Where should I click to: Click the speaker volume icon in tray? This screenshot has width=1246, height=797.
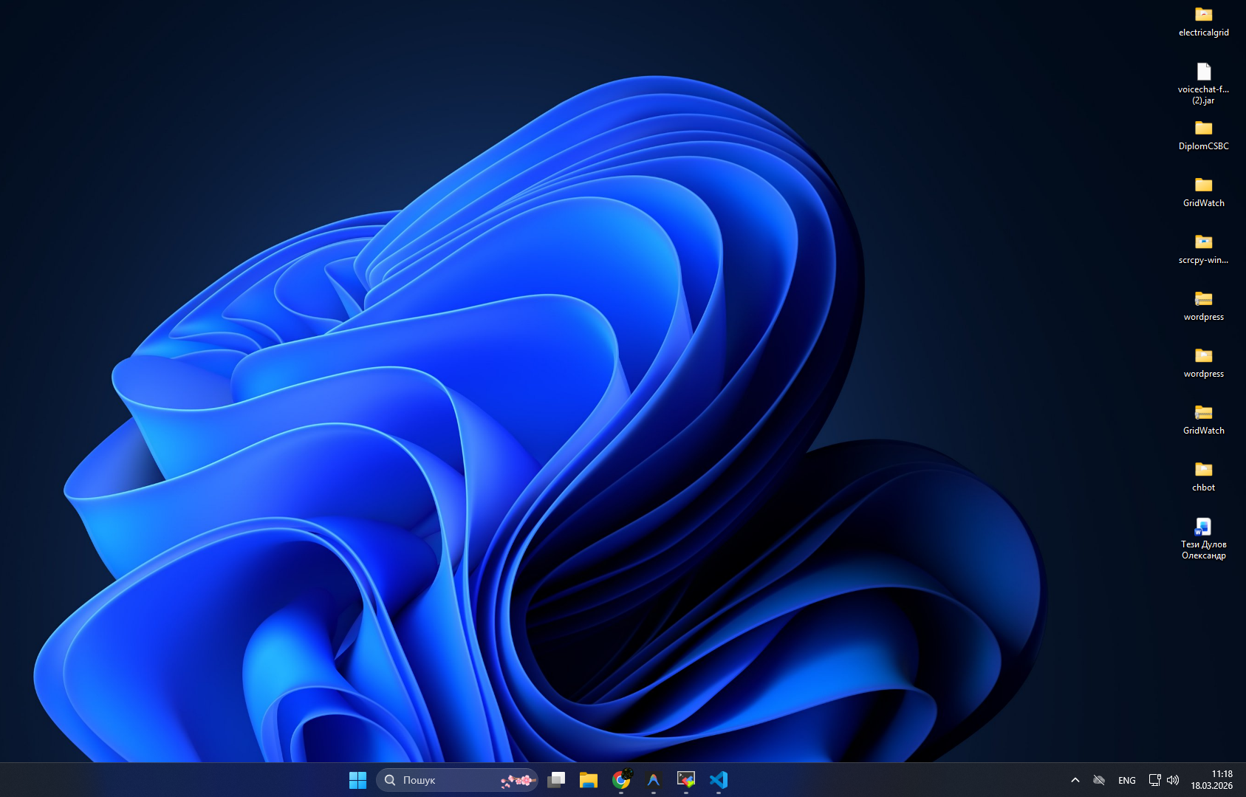[1173, 780]
